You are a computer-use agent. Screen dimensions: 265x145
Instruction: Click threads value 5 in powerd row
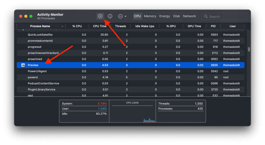coord(127,77)
